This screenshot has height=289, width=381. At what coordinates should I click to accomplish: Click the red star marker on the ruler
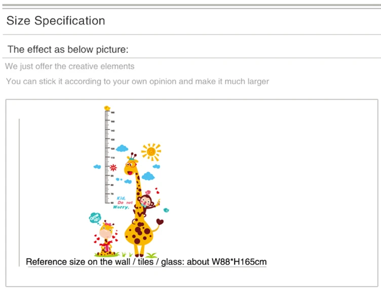[113, 168]
